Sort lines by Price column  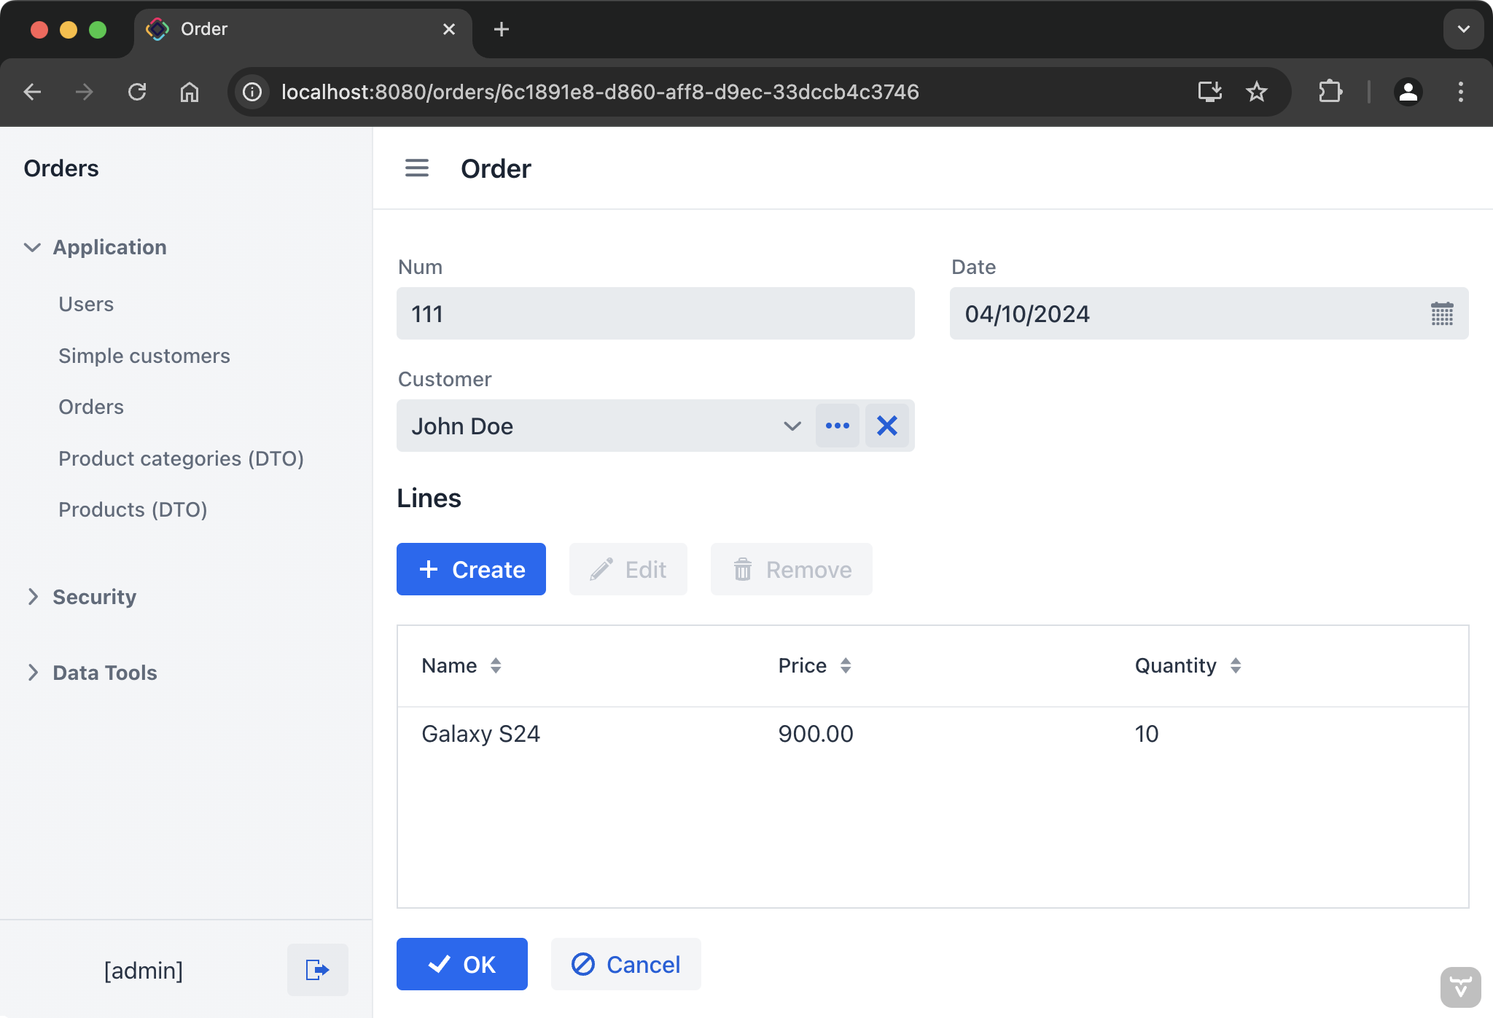[x=846, y=665]
